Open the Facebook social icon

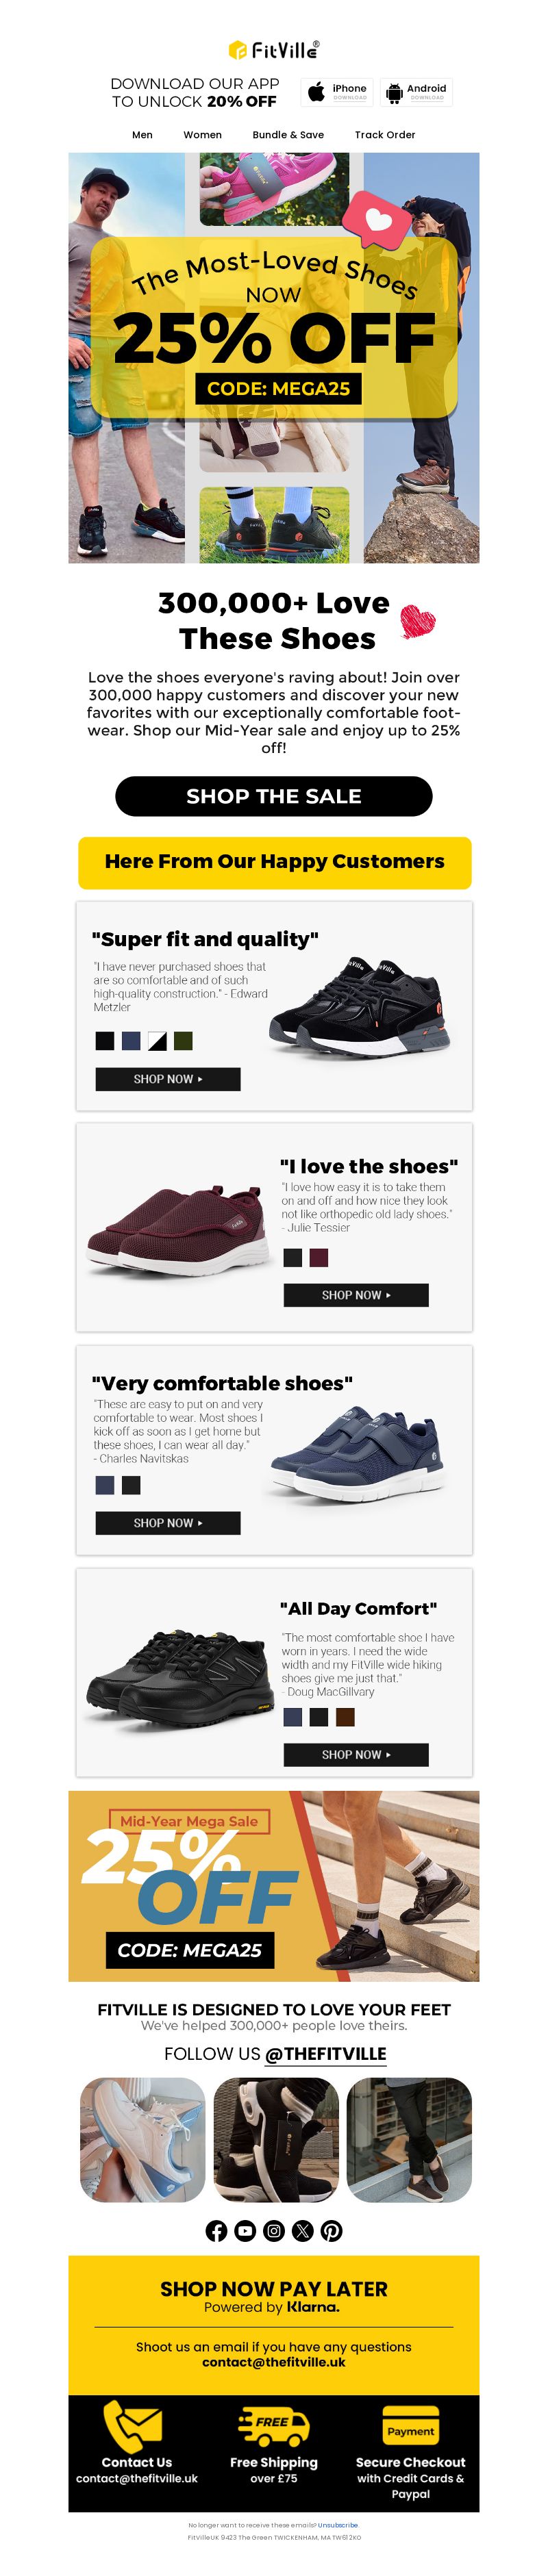pyautogui.click(x=216, y=2230)
